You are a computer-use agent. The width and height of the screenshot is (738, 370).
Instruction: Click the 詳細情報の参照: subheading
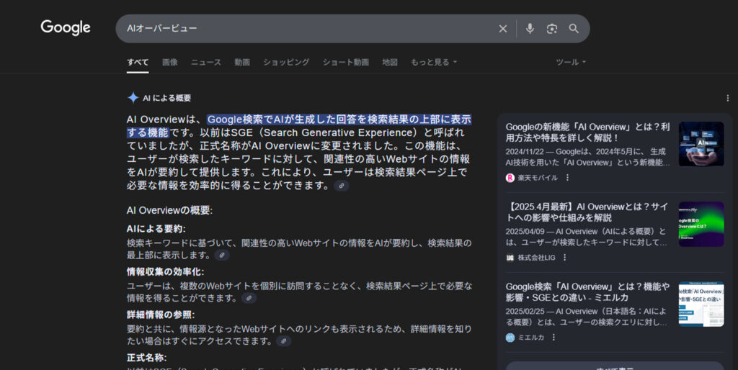[x=161, y=315]
